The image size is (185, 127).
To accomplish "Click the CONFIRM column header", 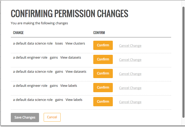I will 99,33.
